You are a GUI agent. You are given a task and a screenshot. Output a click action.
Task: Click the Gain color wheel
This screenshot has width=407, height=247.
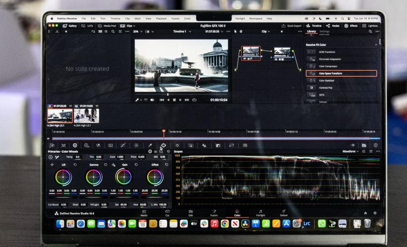pos(124,177)
